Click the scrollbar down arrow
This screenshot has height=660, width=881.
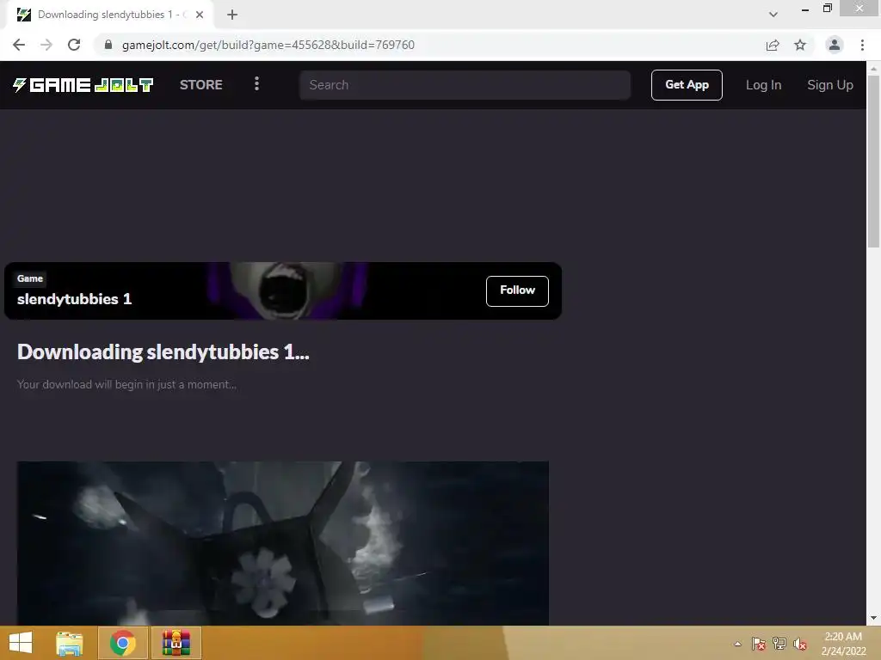873,618
